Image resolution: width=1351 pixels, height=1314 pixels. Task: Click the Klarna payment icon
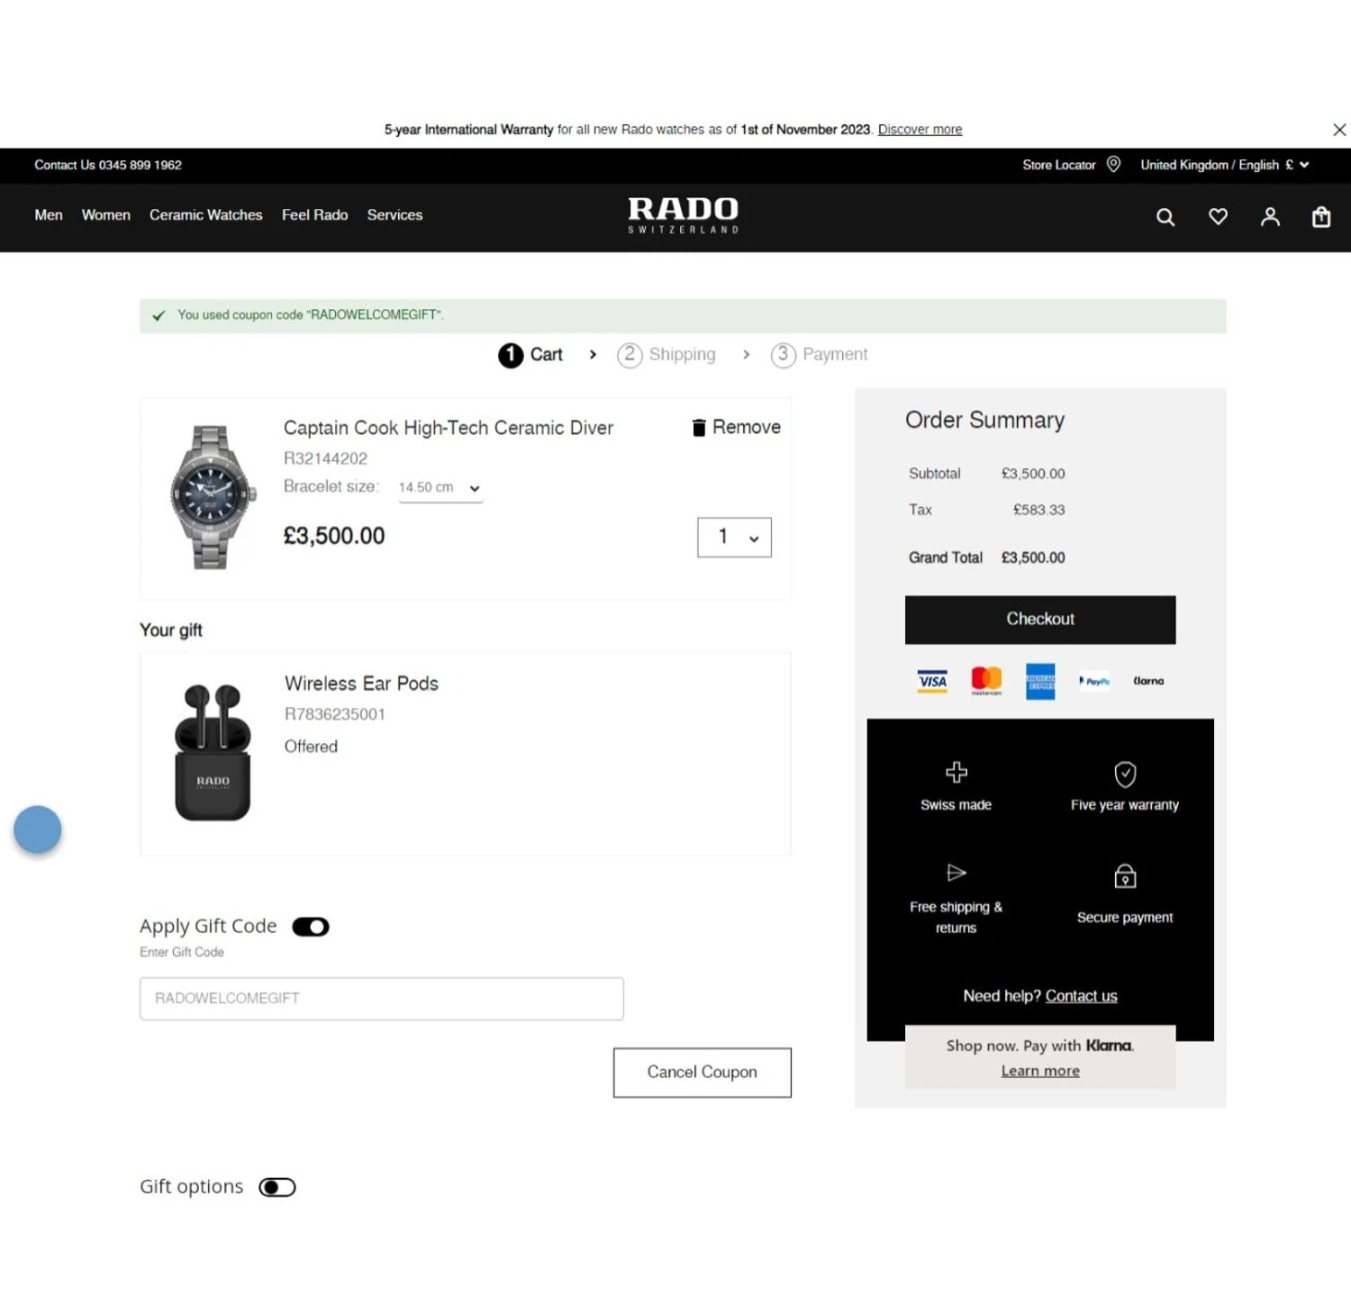(1148, 681)
